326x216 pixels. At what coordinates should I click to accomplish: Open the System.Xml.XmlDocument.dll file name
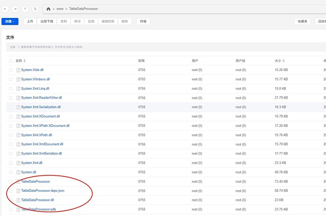click(x=42, y=144)
